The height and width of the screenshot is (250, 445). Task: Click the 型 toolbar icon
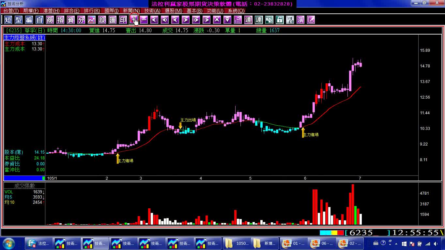click(19, 20)
